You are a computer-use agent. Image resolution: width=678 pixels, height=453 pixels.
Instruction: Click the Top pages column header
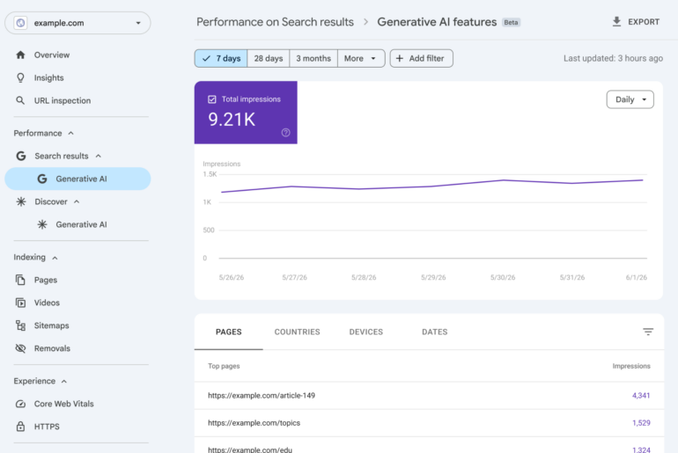tap(224, 366)
